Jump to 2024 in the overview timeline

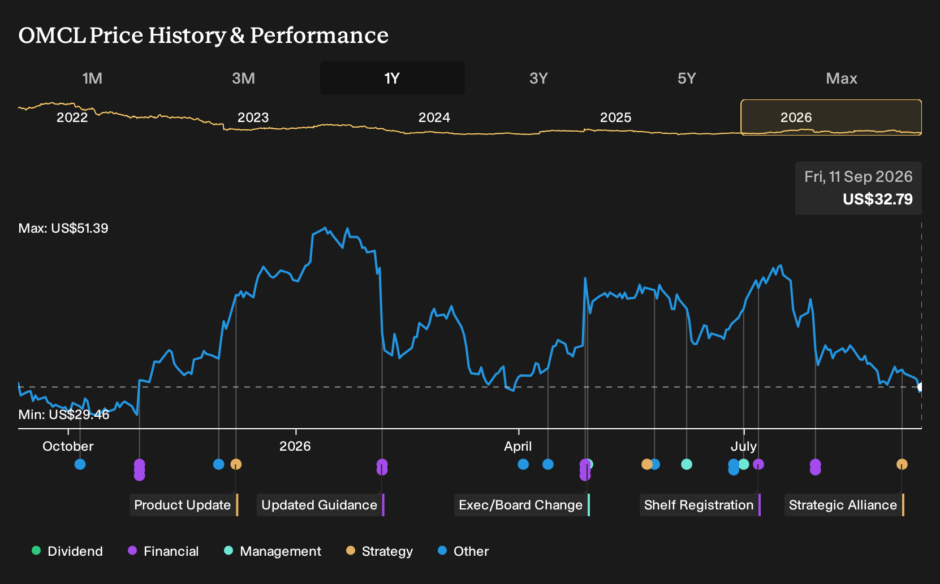[x=434, y=117]
